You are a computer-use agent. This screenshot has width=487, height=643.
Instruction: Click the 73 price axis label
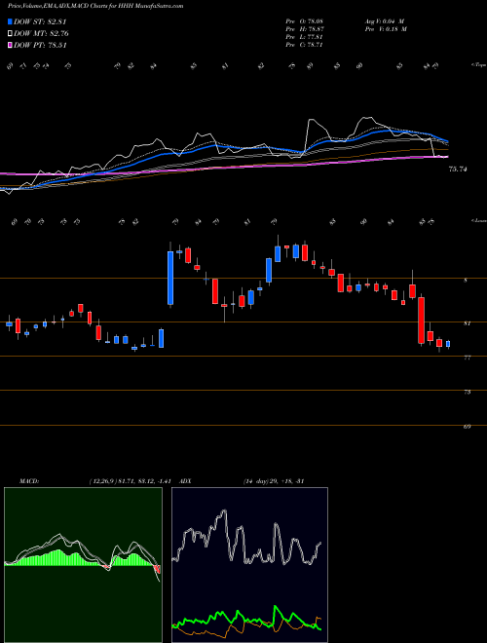467,392
